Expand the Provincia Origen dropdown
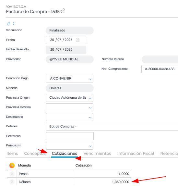Viewport: 178px width, 186px height. click(x=69, y=98)
